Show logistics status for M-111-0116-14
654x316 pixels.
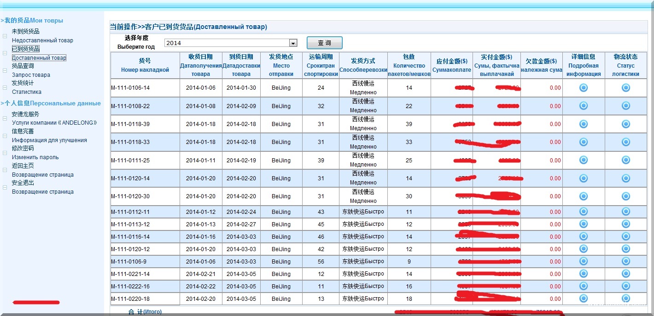click(x=625, y=236)
